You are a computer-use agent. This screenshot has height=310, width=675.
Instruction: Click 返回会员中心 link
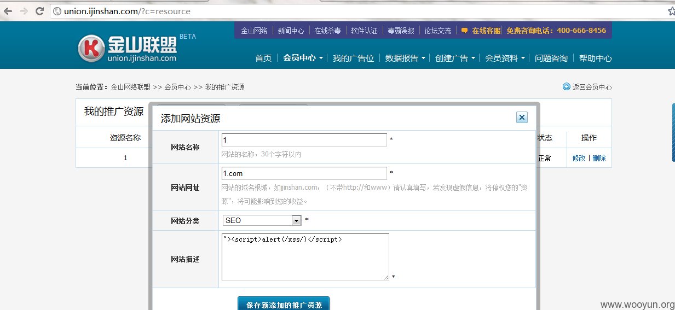592,87
